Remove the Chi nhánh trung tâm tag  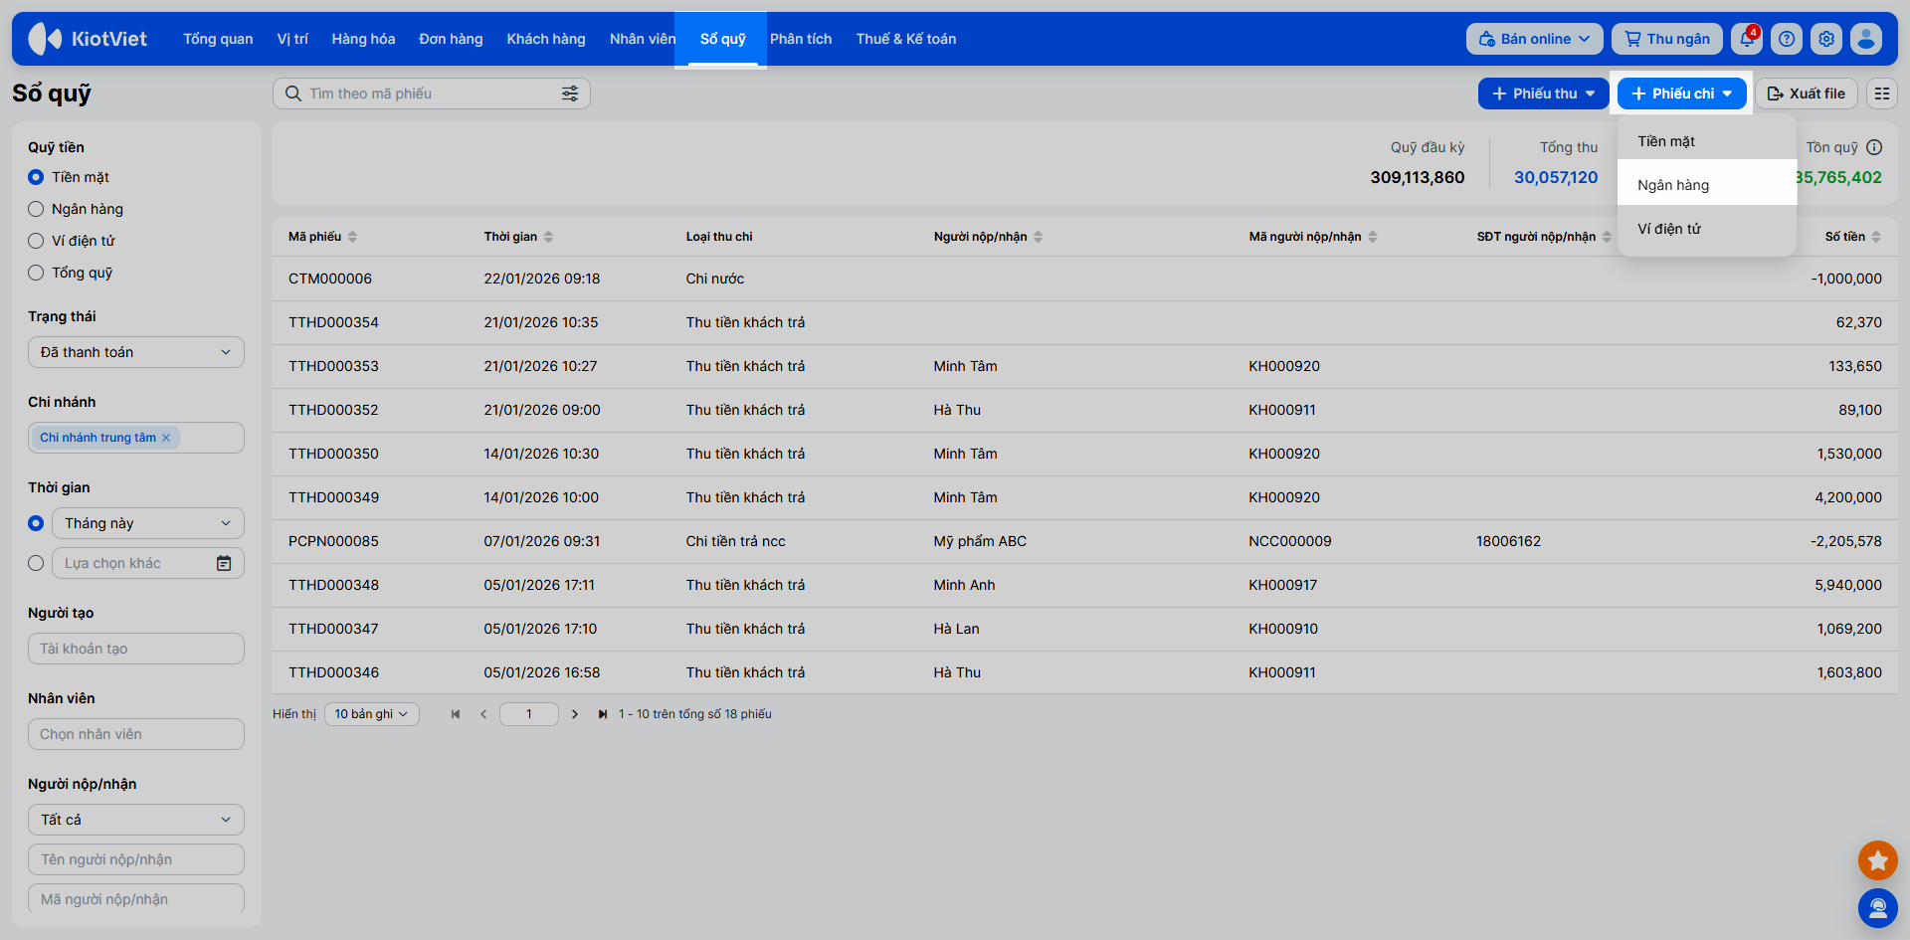(x=166, y=438)
